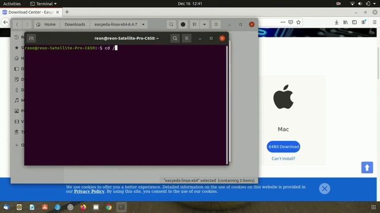This screenshot has width=380, height=213.
Task: Click the scroll-to-top arrow button
Action: tap(367, 167)
